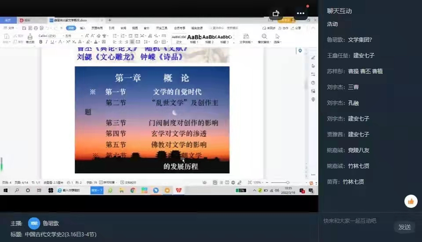The height and width of the screenshot is (242, 422).
Task: Click the clear formatting eraser icon
Action: (98, 36)
